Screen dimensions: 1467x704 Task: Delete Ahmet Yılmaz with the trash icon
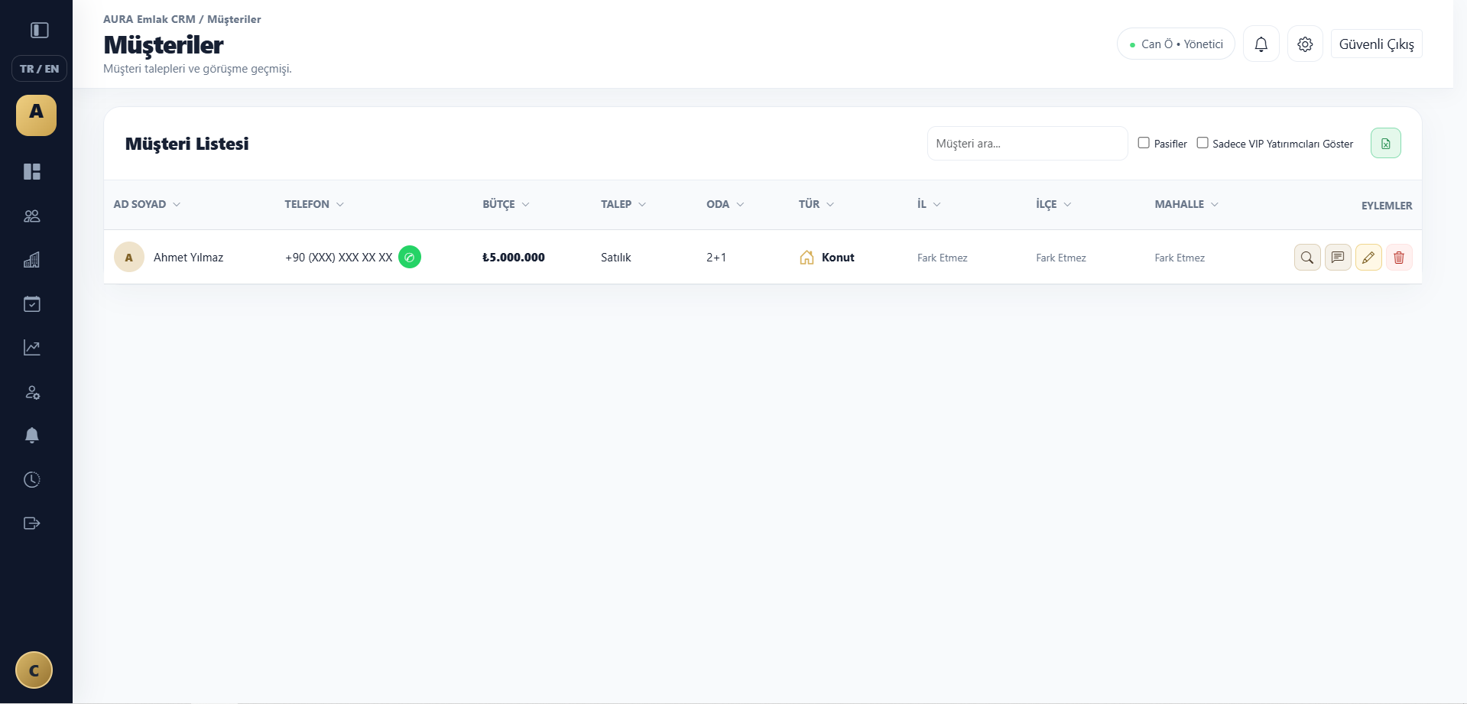coord(1399,258)
